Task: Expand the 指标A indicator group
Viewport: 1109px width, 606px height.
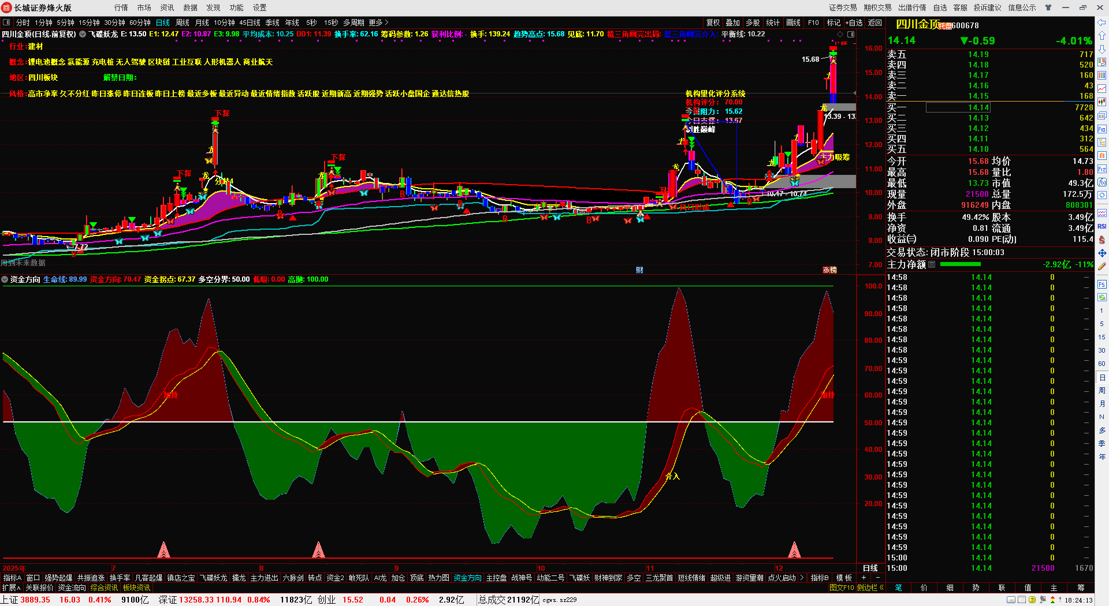Action: click(x=12, y=578)
